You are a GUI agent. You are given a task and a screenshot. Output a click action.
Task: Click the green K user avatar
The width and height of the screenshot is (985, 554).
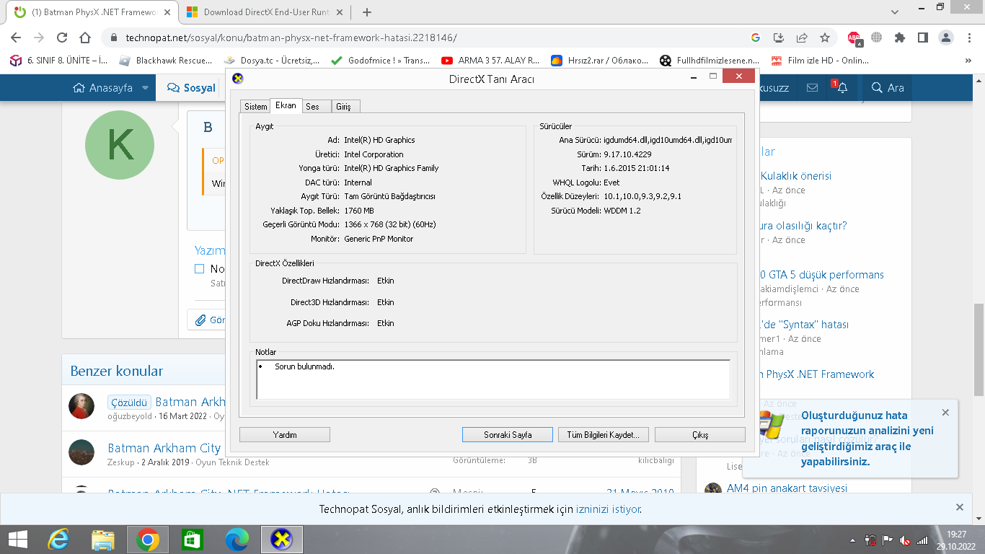click(120, 146)
